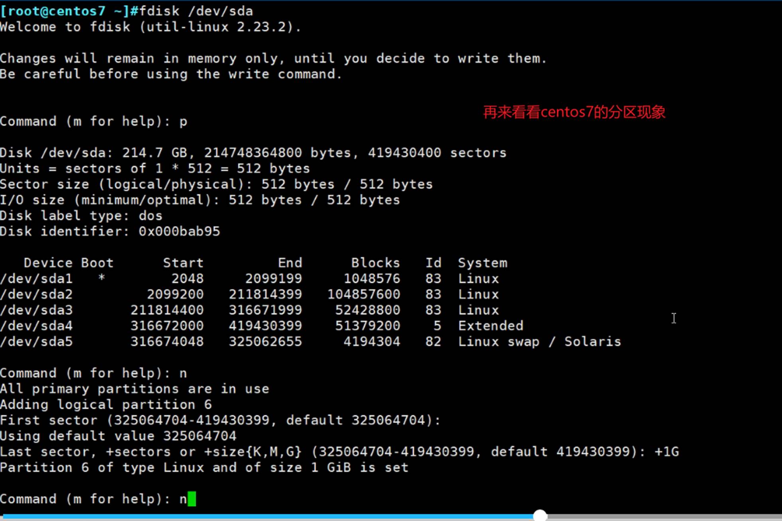
Task: Click the Blocks column header
Action: point(375,263)
